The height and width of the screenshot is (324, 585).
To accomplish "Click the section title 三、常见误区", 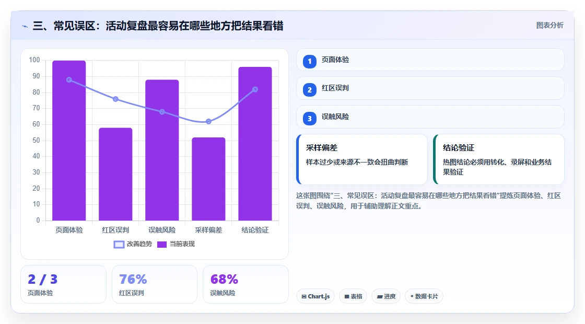I will click(x=158, y=26).
